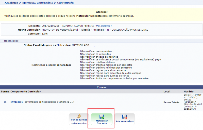Open the Ver histórico link
This screenshot has height=130, width=203.
click(x=103, y=26)
